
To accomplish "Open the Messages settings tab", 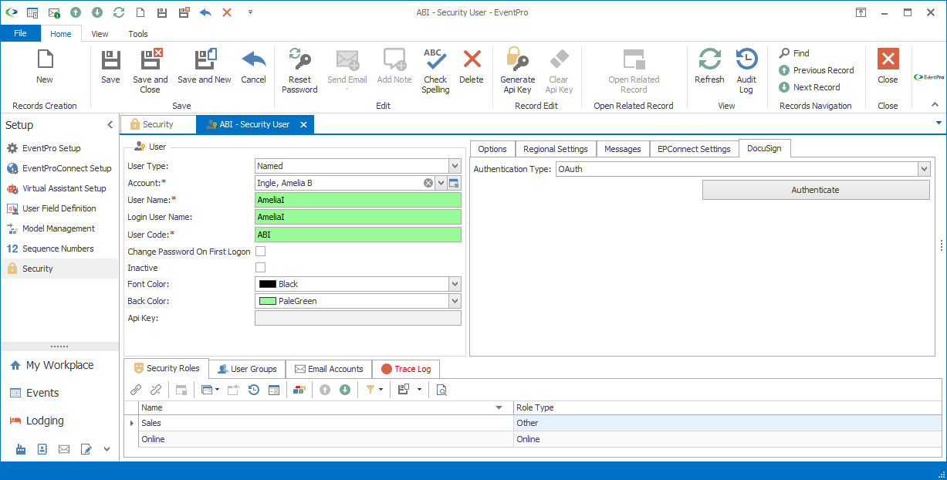I will [x=622, y=149].
